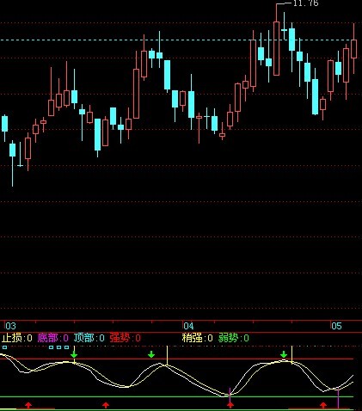This screenshot has width=362, height=411.
Task: Click the 05 month marker on time axis
Action: (x=337, y=326)
